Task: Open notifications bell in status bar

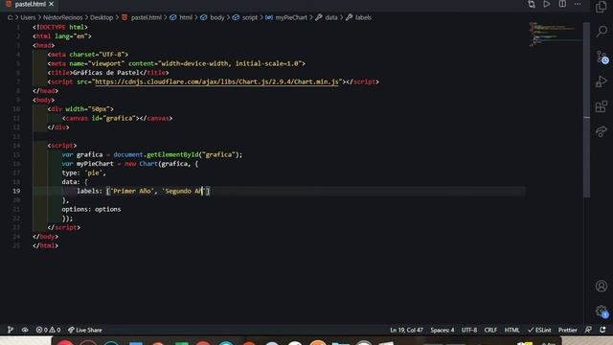Action: pyautogui.click(x=602, y=330)
